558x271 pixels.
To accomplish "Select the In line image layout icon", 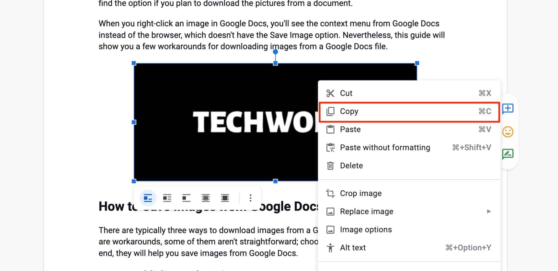I will 148,198.
